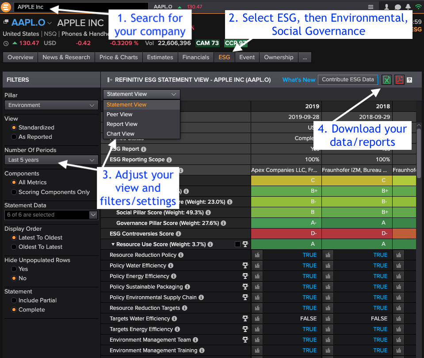Click the CAM 73 score badge
The image size is (424, 358).
pos(207,43)
